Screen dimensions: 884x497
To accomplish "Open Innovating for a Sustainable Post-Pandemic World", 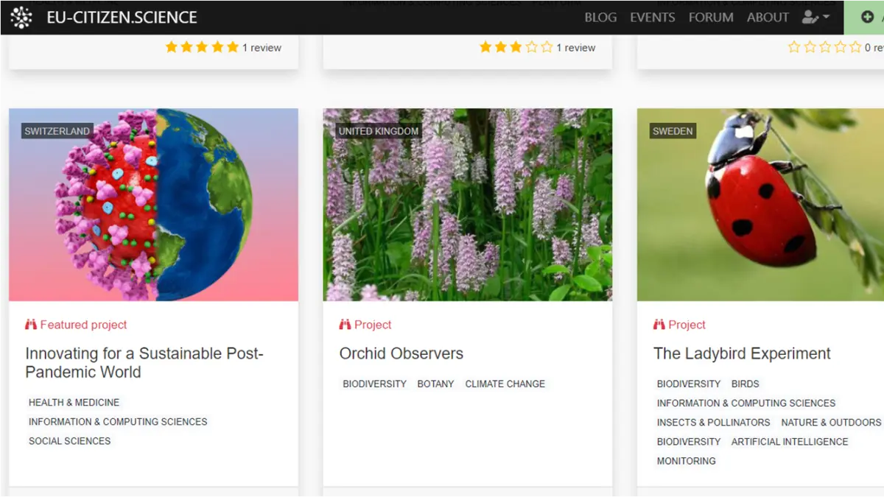I will [144, 362].
